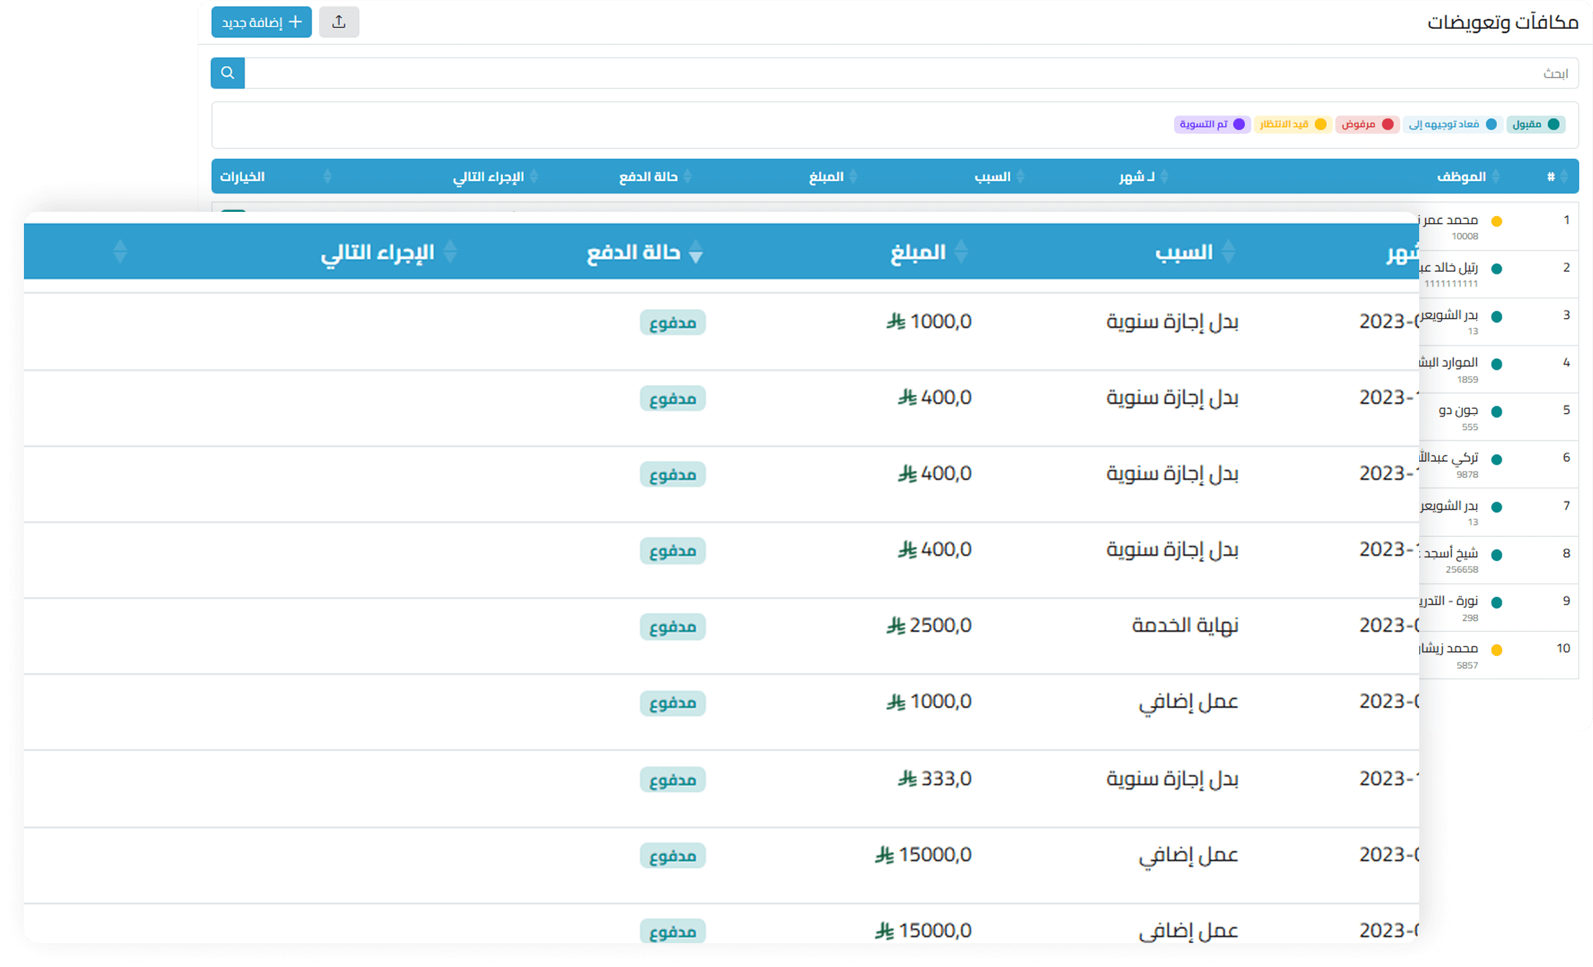Sort small table by لـ شهر column
The height and width of the screenshot is (967, 1593).
pos(1137,177)
